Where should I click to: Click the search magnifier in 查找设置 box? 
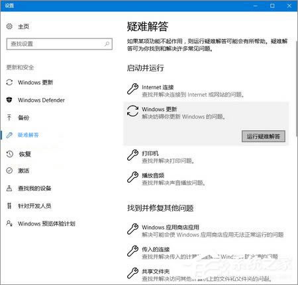107,44
